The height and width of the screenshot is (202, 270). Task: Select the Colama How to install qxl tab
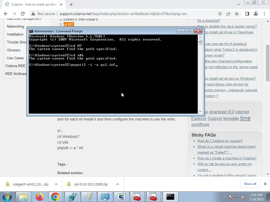coord(34,4)
